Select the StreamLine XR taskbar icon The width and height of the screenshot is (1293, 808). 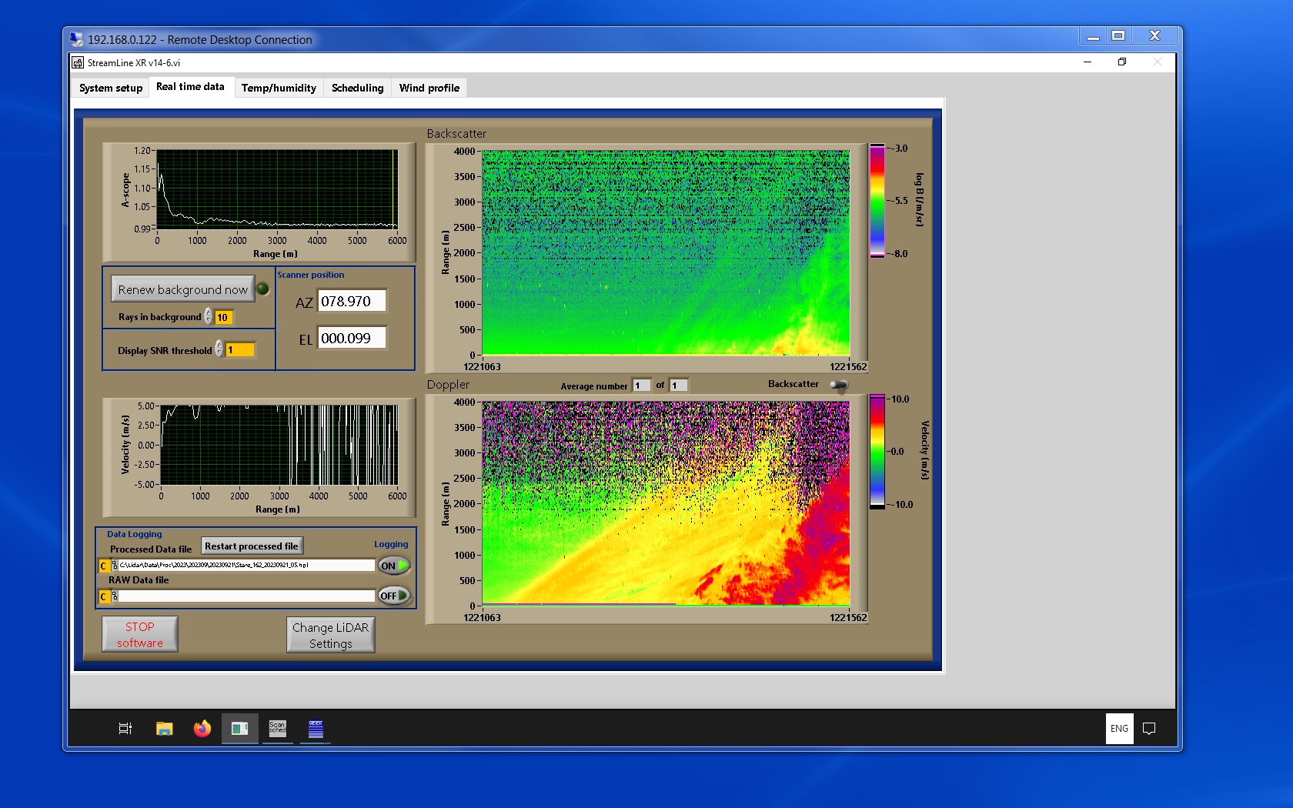239,728
